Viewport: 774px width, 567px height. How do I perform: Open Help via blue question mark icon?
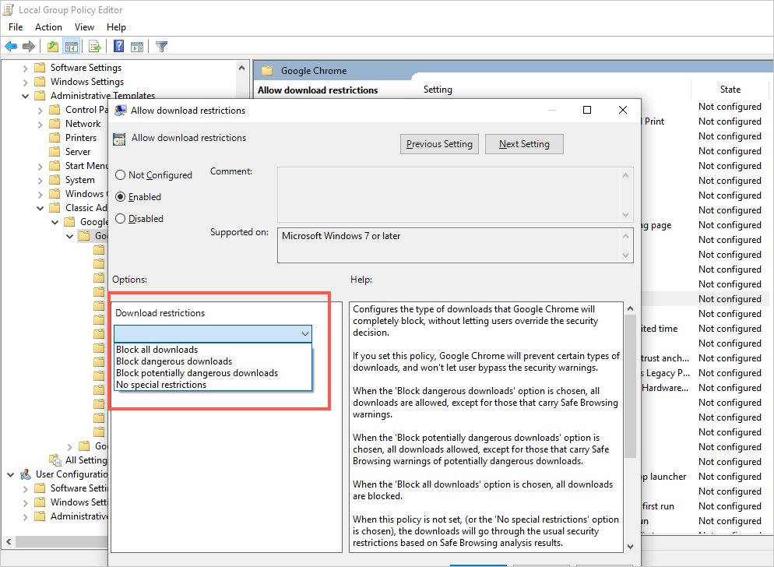[118, 47]
